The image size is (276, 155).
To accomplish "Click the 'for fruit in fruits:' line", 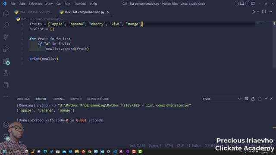I will 50,39.
